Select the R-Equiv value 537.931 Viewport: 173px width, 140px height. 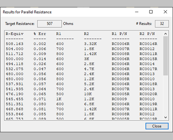(15, 84)
